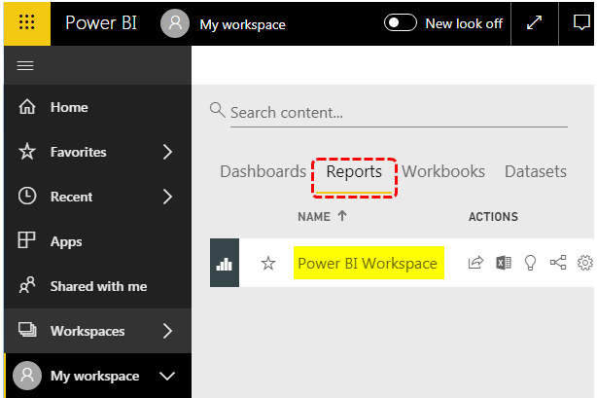Click the ACTIONS column header
597x398 pixels.
tap(493, 217)
